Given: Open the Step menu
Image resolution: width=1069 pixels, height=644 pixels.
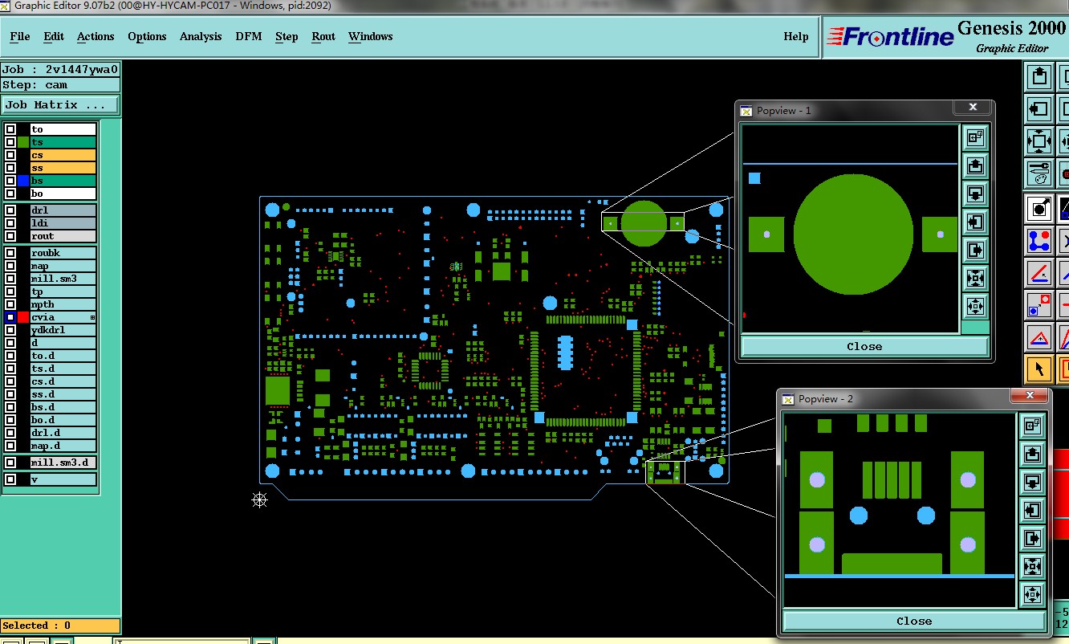Looking at the screenshot, I should [287, 36].
